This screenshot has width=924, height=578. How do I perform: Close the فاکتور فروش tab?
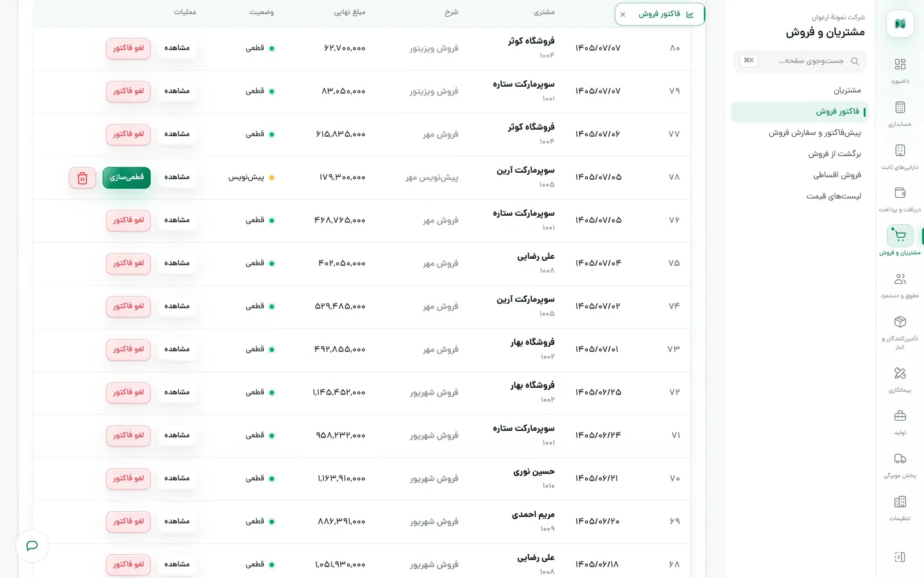(622, 14)
